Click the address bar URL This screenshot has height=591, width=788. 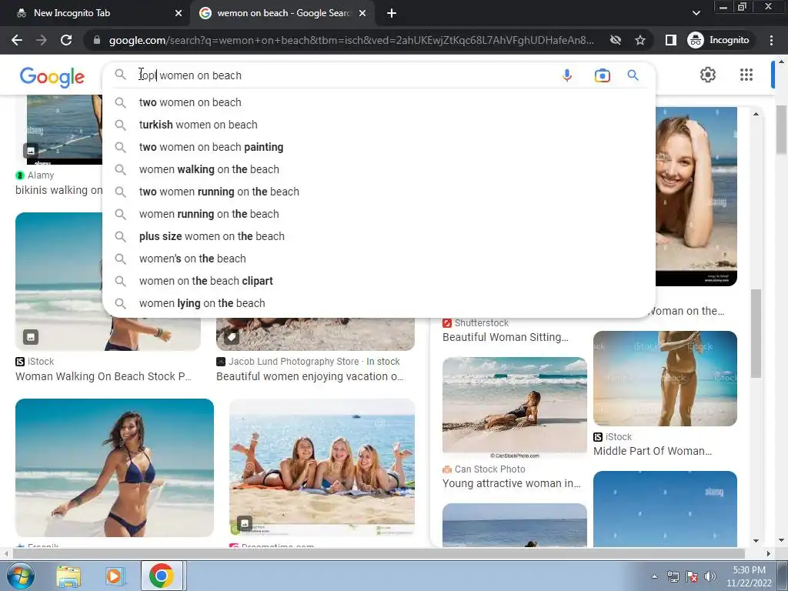351,40
